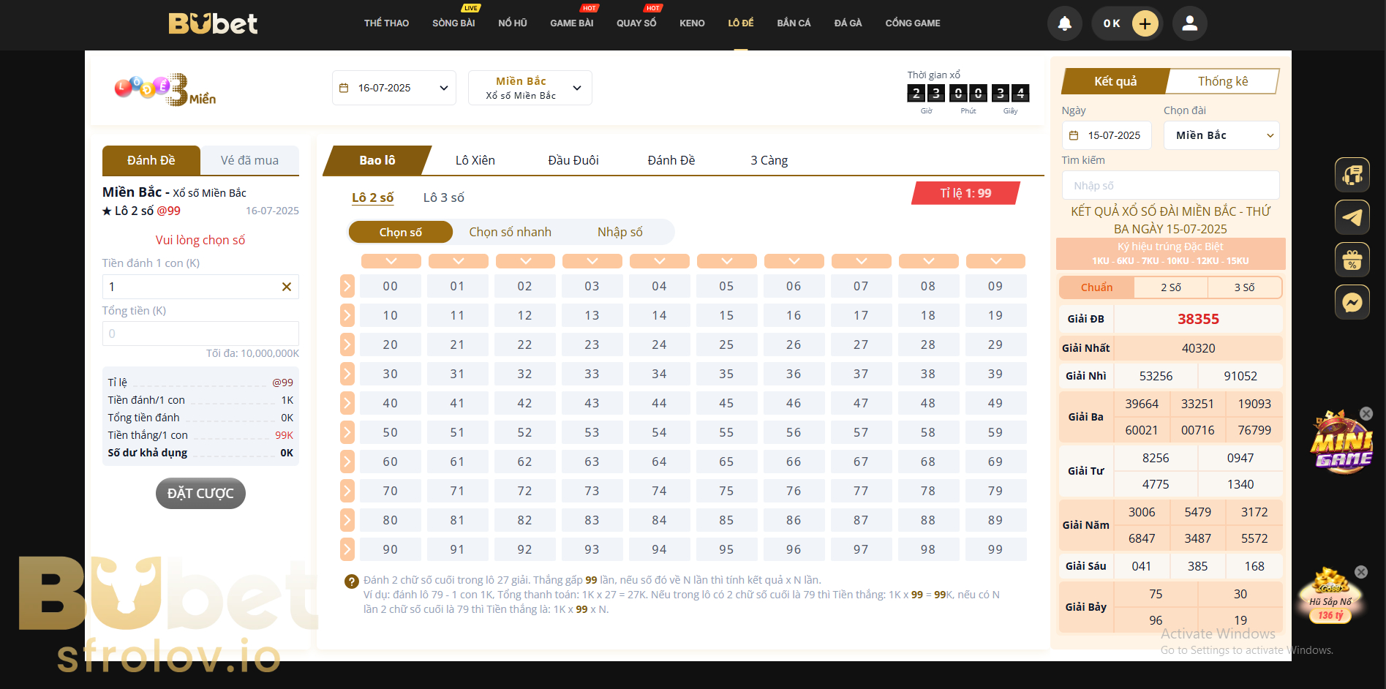Select number 00 in the grid
This screenshot has height=689, width=1386.
[x=391, y=286]
